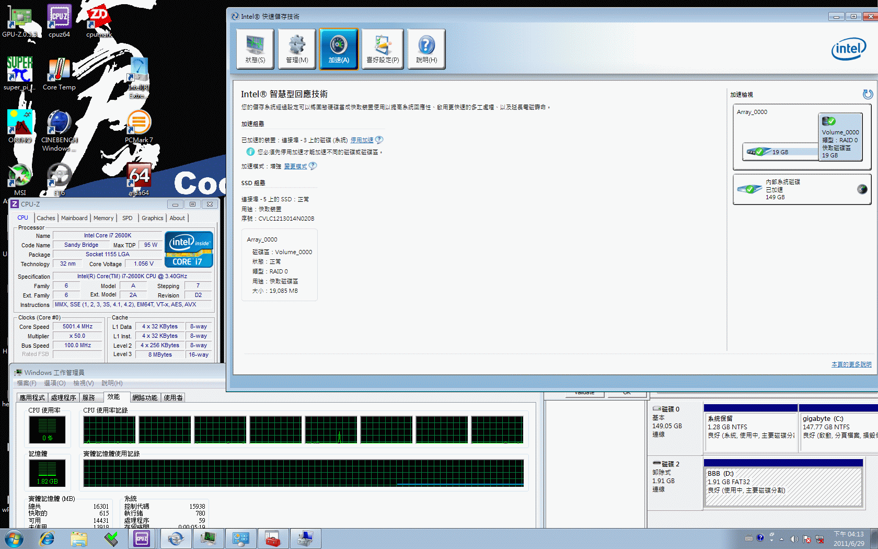878x549 pixels.
Task: Select the gigabyte (C:) partition in Disk Management
Action: 839,428
